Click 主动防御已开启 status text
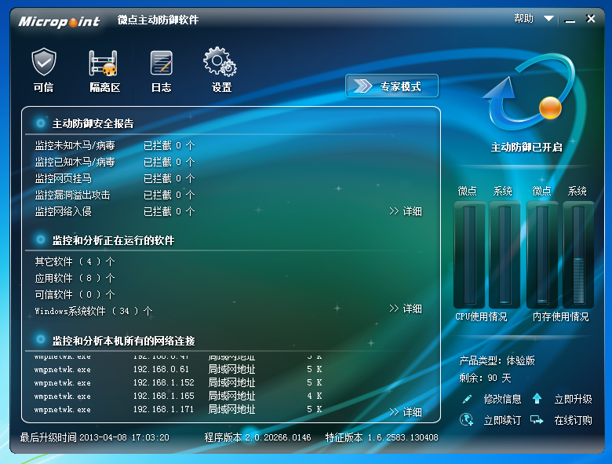The width and height of the screenshot is (612, 464). coord(526,148)
